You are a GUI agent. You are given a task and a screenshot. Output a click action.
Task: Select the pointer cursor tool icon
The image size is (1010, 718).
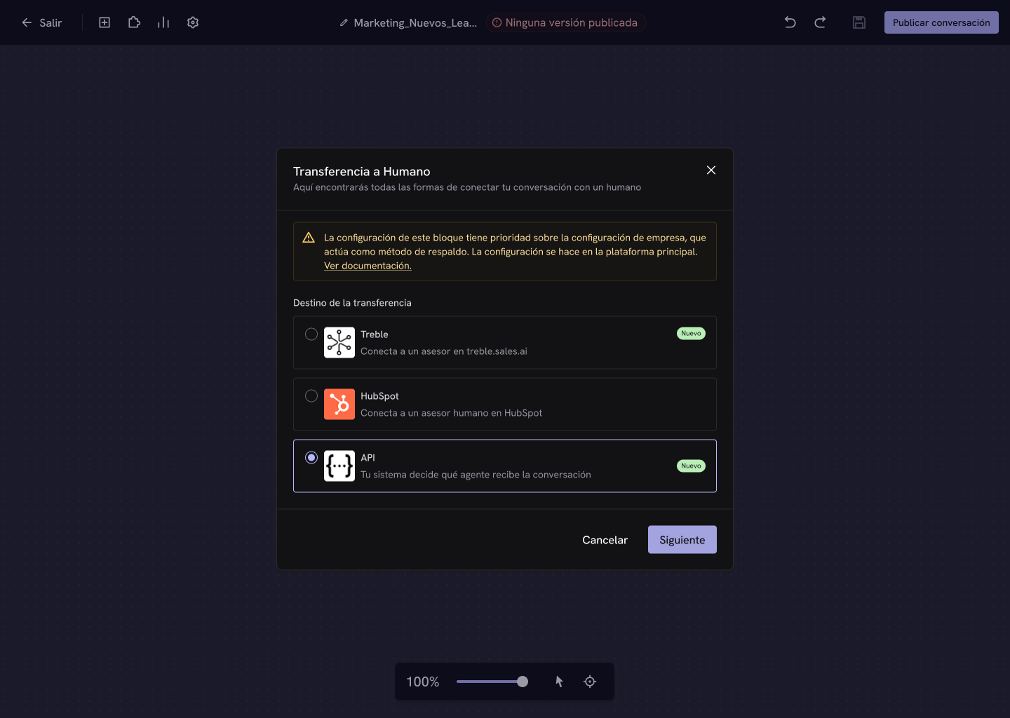coord(560,682)
